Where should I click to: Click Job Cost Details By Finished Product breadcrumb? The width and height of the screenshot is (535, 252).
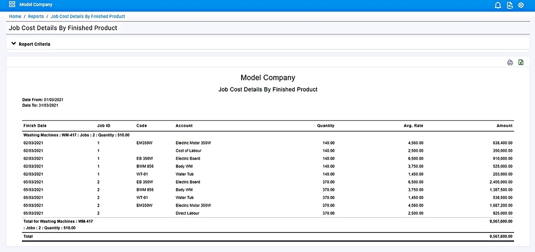tap(88, 16)
